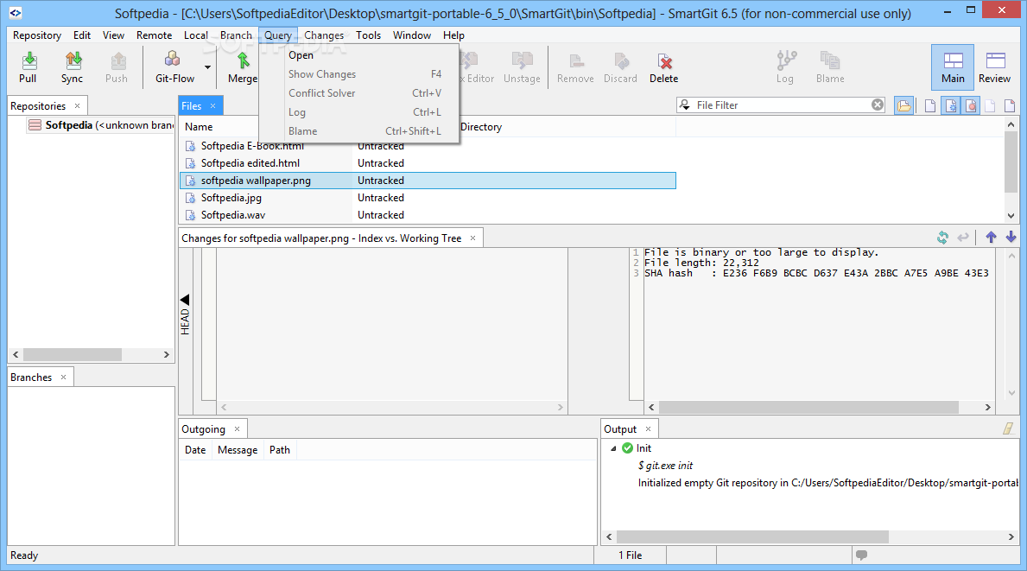Toggle the faded page filter icon
The image size is (1027, 571).
pyautogui.click(x=990, y=105)
